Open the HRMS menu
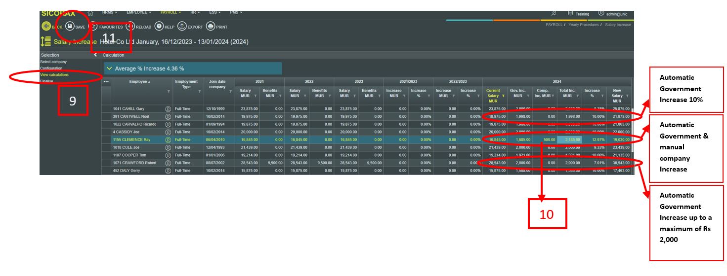727x276 pixels. coord(109,12)
